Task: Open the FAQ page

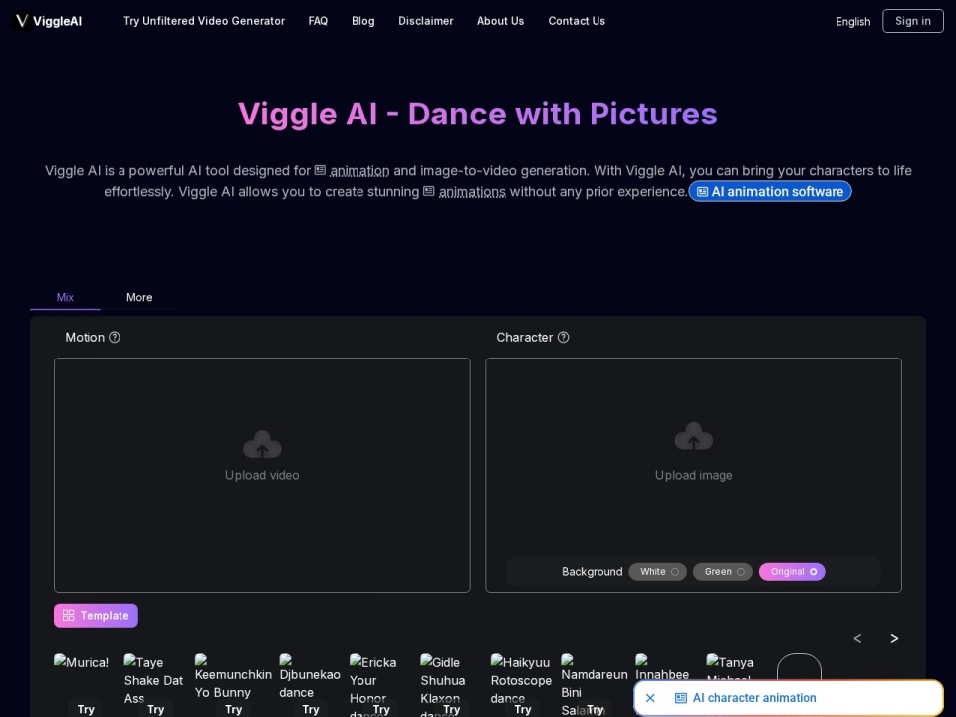Action: click(318, 21)
